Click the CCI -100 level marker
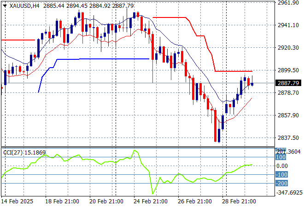Image resolution: width=304 pixels, height=207 pixels. 281,174
